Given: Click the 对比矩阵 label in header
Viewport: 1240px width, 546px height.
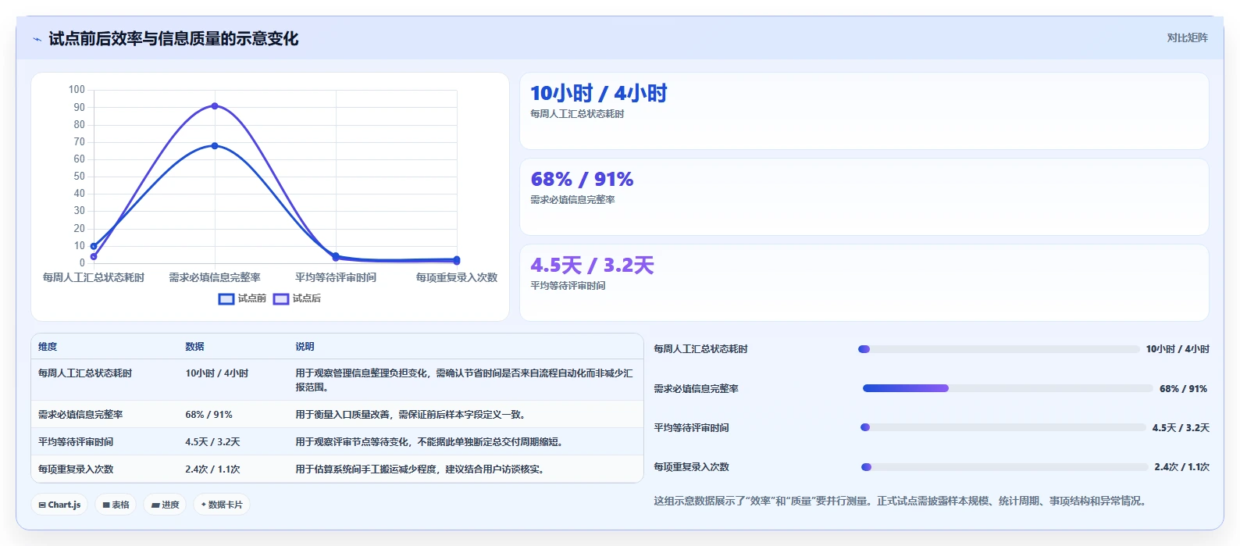Looking at the screenshot, I should (x=1187, y=37).
